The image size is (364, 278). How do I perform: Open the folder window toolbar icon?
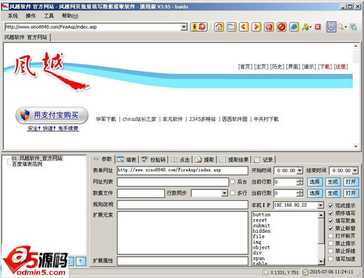tap(231, 27)
